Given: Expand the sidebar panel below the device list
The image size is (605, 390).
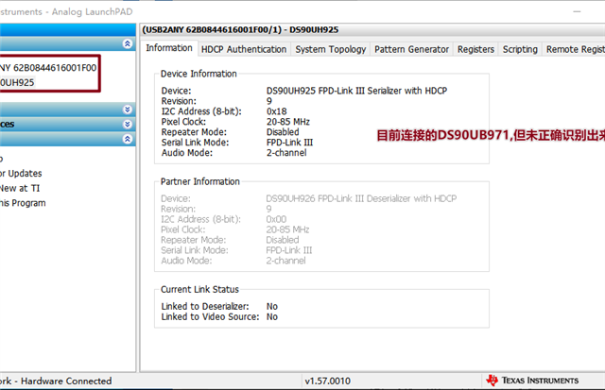Looking at the screenshot, I should (x=128, y=110).
